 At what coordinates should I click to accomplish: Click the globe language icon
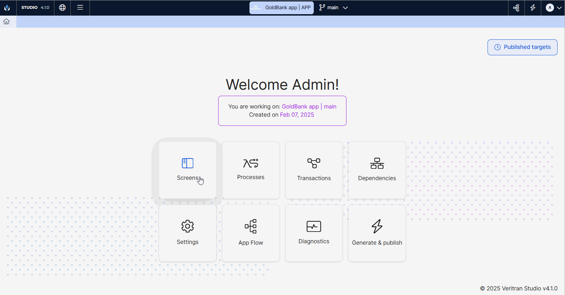pos(63,7)
